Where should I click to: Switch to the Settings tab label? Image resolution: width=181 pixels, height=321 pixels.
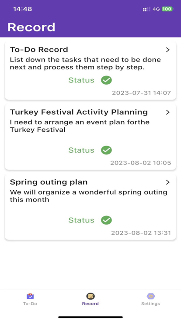150,304
